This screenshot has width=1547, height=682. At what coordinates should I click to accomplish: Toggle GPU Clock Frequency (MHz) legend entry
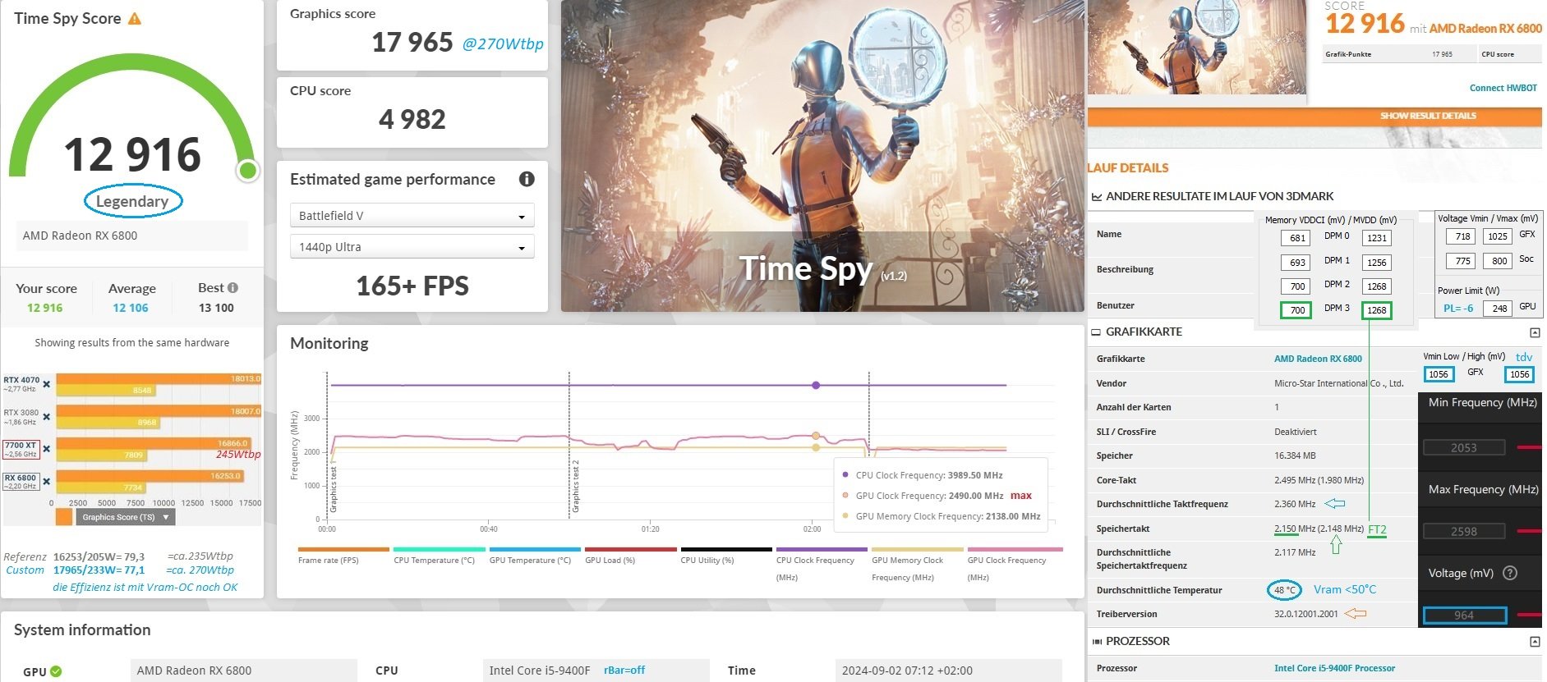pos(1015,565)
